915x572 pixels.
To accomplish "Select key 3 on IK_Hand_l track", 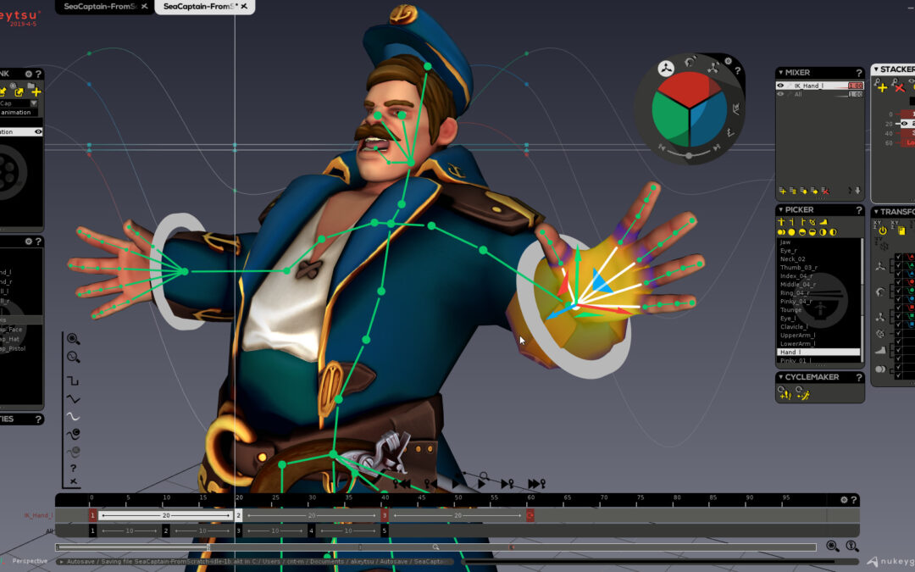I will pyautogui.click(x=384, y=515).
